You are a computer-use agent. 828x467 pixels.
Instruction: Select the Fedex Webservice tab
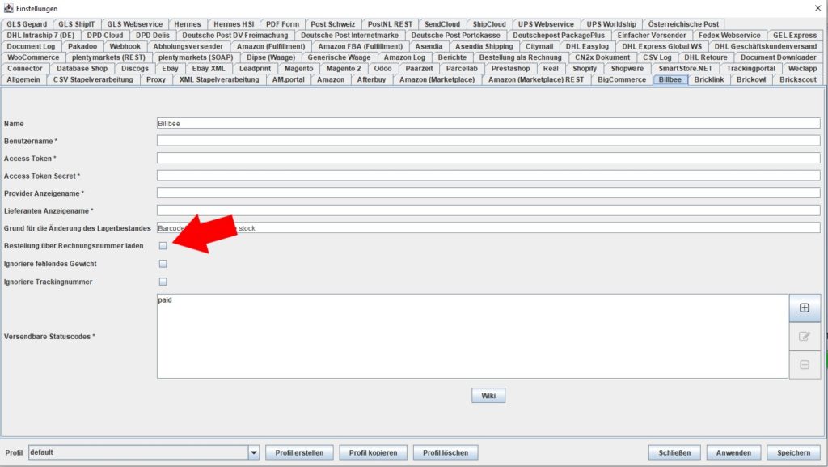click(x=730, y=35)
